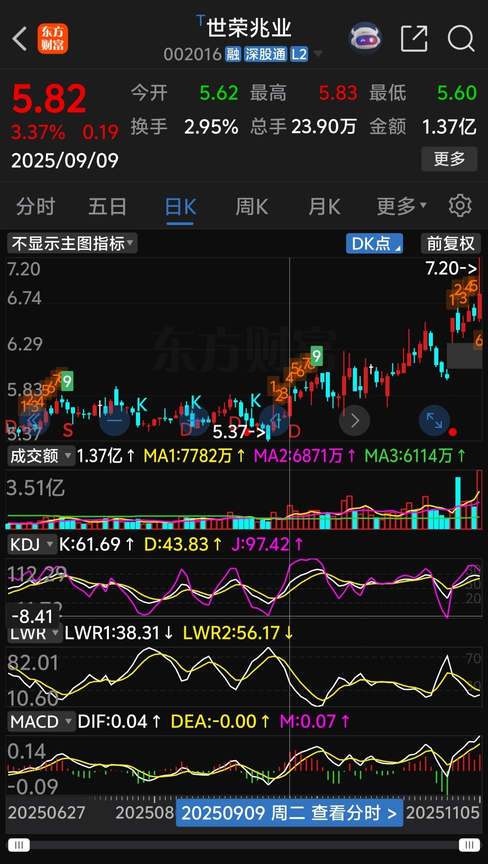Open 20250909 周二 查看分时 link
The height and width of the screenshot is (864, 488).
coord(289,812)
